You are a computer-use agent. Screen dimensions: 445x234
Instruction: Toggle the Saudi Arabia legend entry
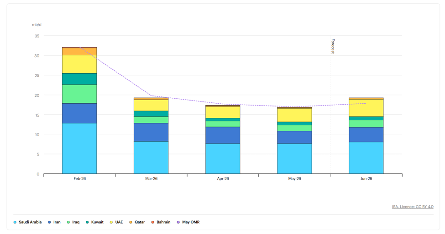point(27,222)
